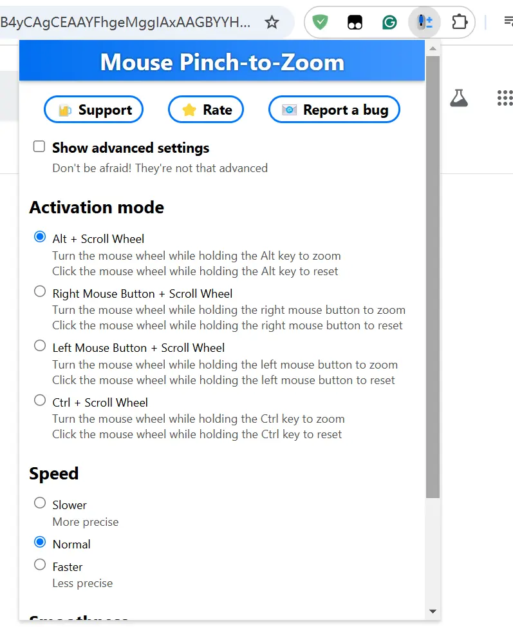Open the Extensions puzzle piece menu
The width and height of the screenshot is (513, 627).
(x=459, y=23)
